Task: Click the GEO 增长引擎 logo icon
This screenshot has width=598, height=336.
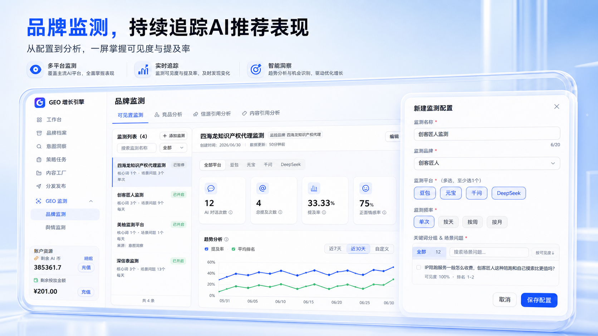Action: tap(40, 102)
